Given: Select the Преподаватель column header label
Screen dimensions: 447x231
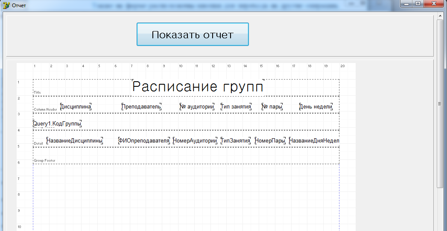Looking at the screenshot, I should click(141, 107).
